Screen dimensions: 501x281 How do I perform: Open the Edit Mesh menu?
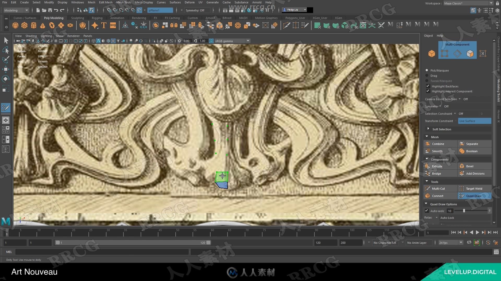[x=106, y=2]
